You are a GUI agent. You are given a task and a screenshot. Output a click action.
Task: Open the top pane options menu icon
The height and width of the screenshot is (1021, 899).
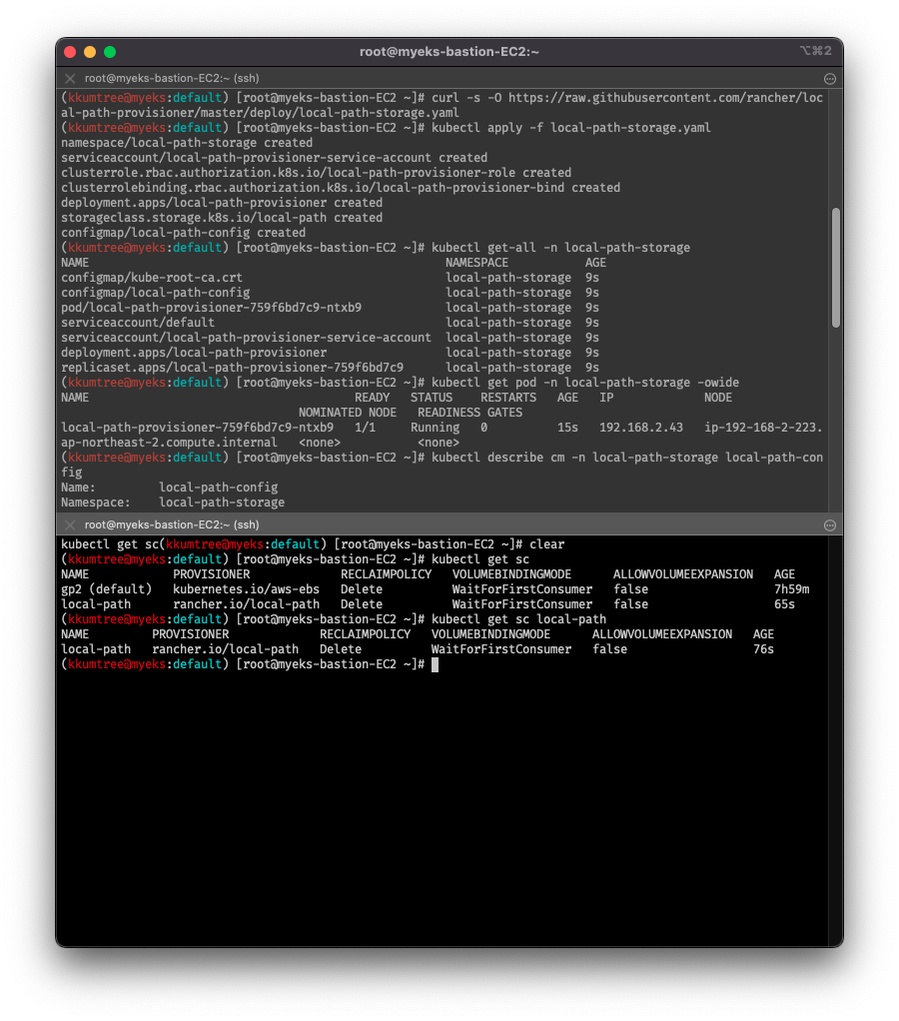830,79
